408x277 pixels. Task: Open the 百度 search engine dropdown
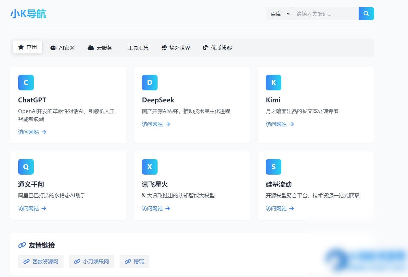pyautogui.click(x=278, y=14)
